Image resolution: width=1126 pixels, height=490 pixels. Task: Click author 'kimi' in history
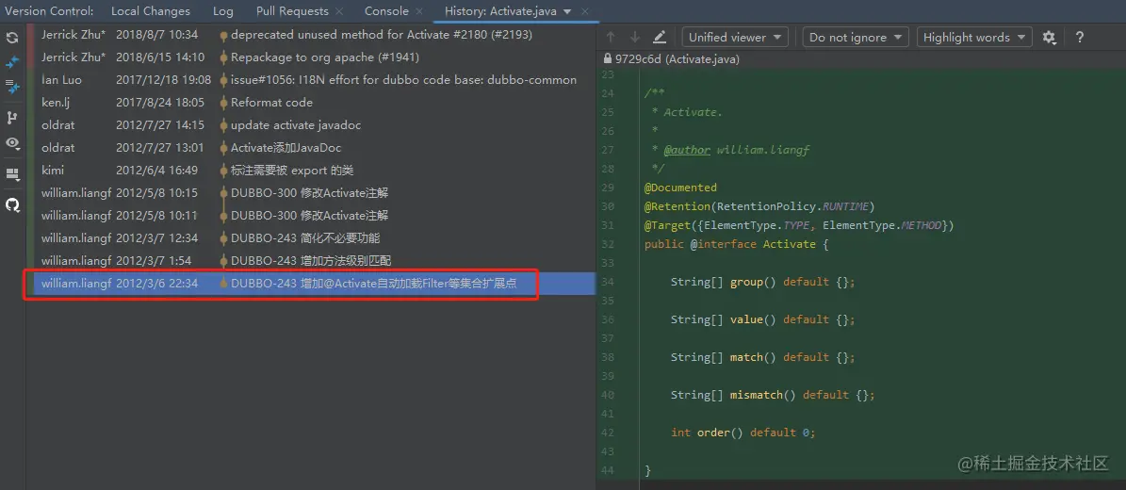pyautogui.click(x=53, y=171)
